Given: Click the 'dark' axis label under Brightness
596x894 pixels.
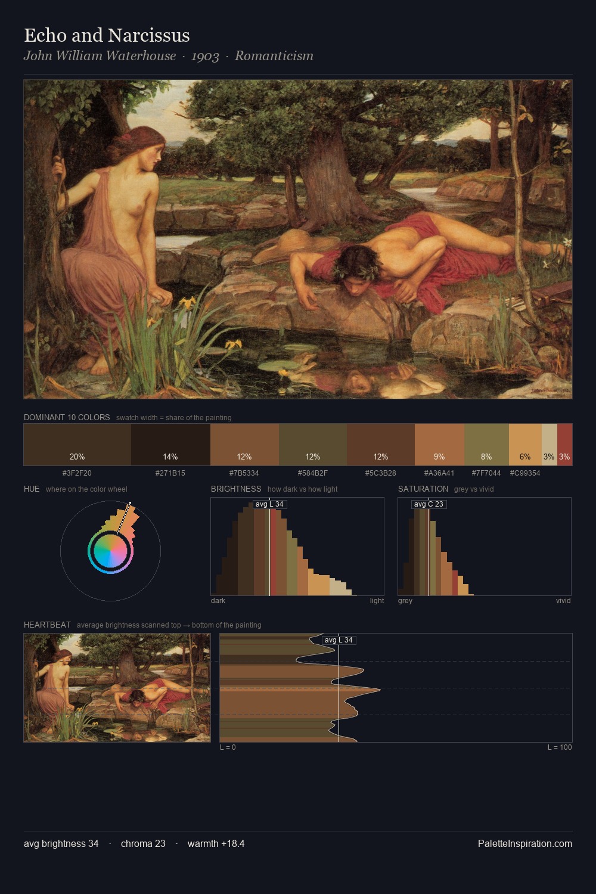Looking at the screenshot, I should (x=218, y=601).
